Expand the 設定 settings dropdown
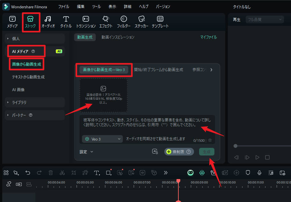The image size is (291, 202). (86, 152)
